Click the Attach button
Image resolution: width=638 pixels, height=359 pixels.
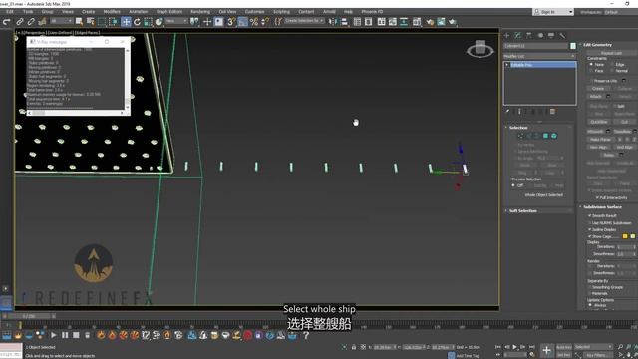pos(596,97)
